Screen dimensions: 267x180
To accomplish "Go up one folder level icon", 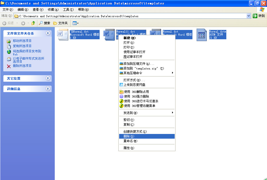I will point(33,23).
